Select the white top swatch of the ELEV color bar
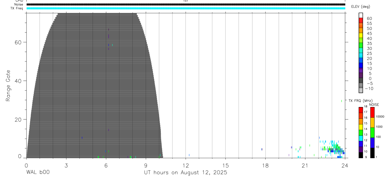 (x=361, y=15)
